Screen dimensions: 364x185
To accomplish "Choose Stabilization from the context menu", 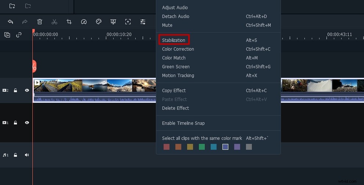I will click(x=174, y=40).
